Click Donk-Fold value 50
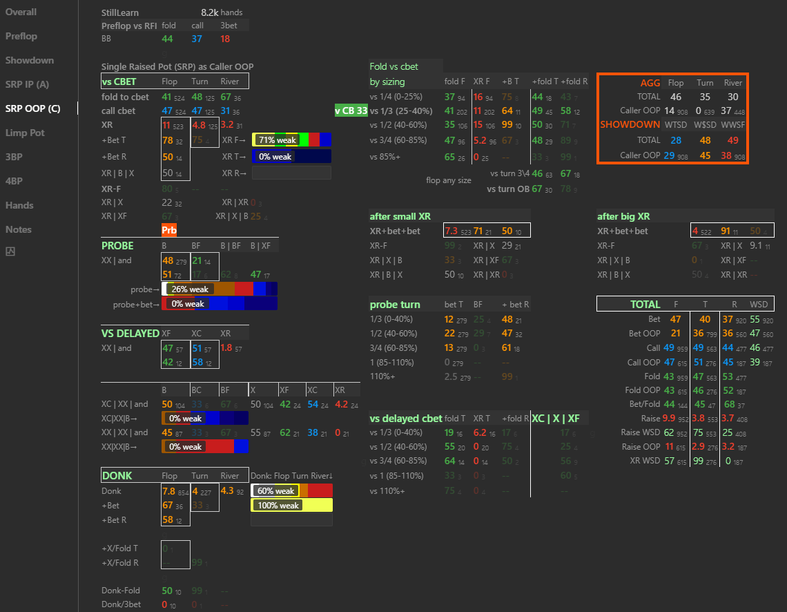787x612 pixels. coord(167,591)
